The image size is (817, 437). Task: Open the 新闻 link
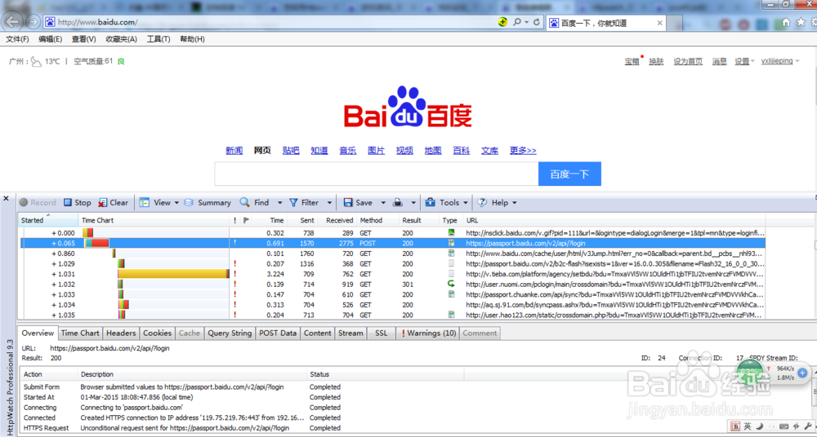click(x=234, y=151)
